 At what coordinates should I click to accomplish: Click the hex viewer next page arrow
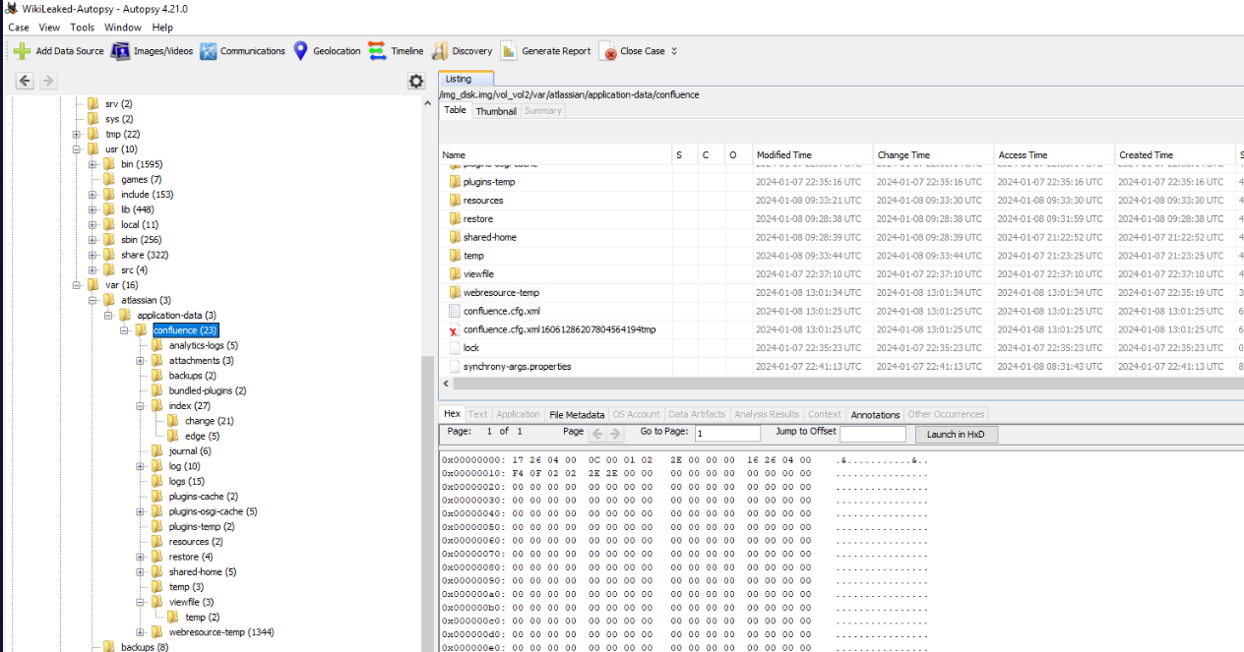tap(613, 433)
